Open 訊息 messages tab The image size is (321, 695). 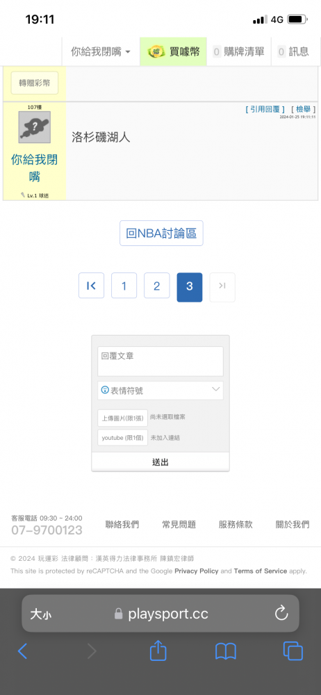coord(293,51)
